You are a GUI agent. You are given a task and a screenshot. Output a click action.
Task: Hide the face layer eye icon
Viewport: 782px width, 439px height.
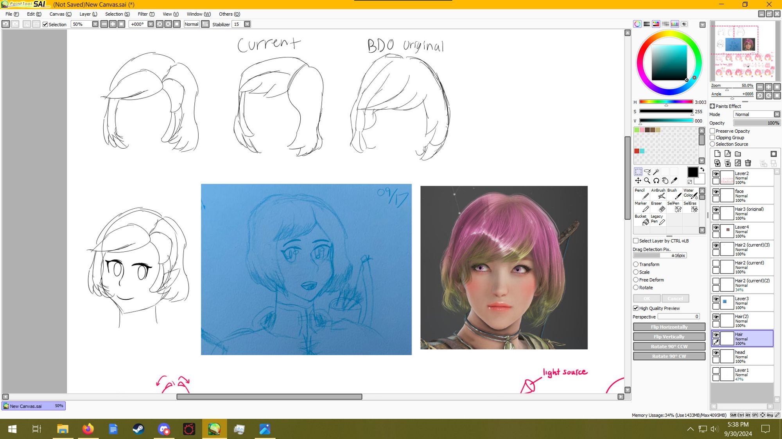tap(716, 192)
